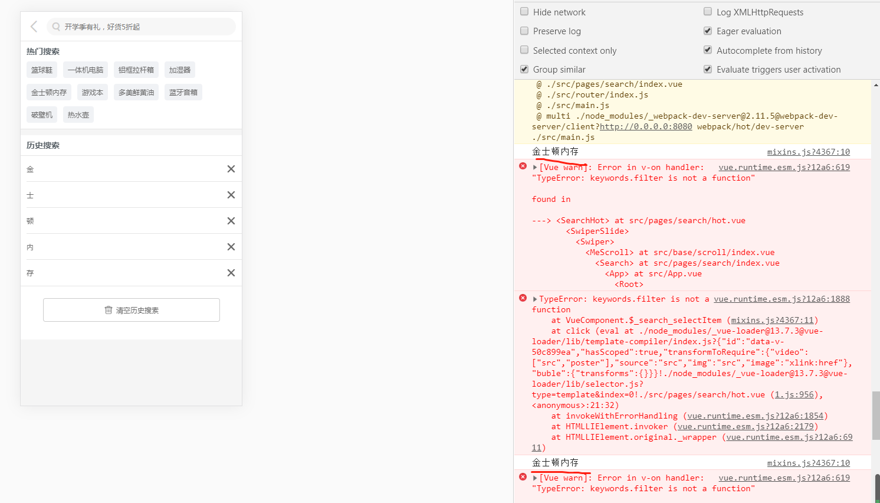Viewport: 880px width, 503px height.
Task: Open vue.runtime.esm.js?12a6:1854 link
Action: pyautogui.click(x=755, y=416)
